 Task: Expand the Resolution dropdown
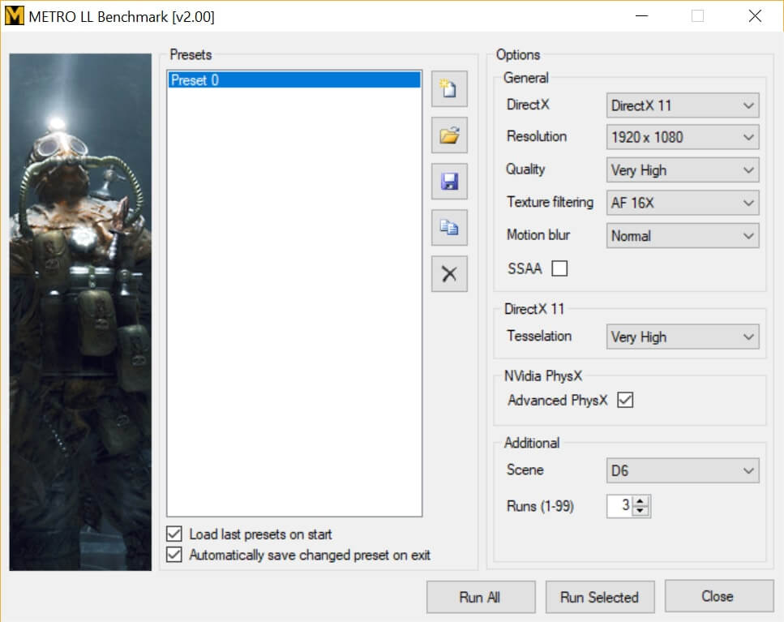[x=683, y=137]
